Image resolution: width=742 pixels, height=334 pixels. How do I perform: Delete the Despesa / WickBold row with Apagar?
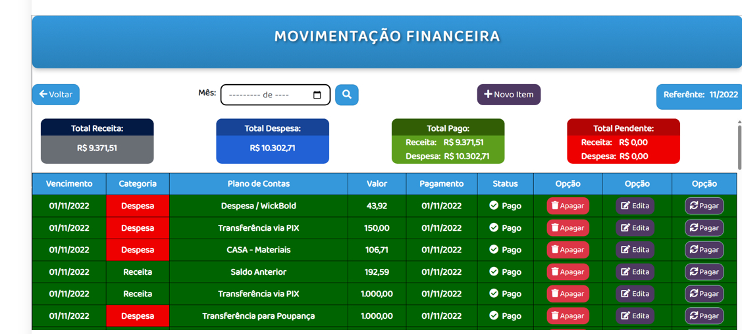click(x=568, y=206)
